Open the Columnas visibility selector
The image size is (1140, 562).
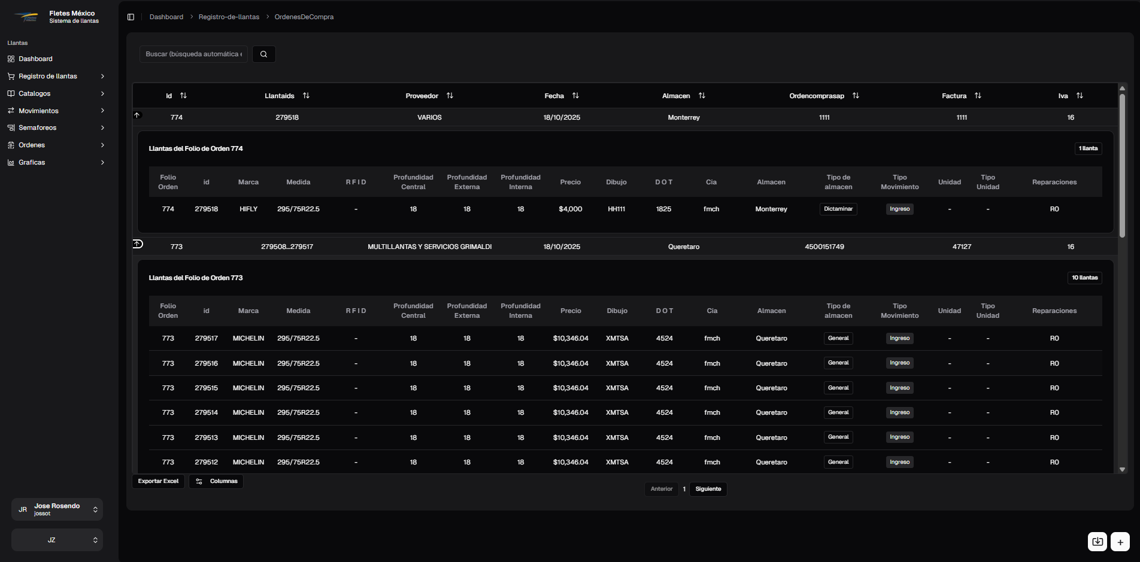[216, 481]
